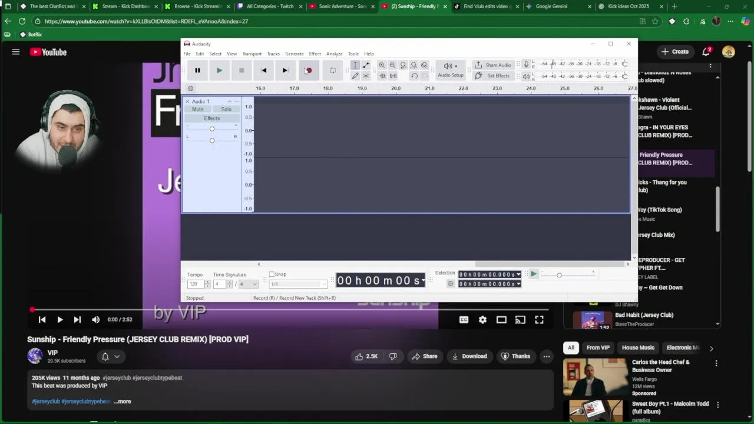
Task: Skip to end in Audacity transport
Action: [285, 71]
